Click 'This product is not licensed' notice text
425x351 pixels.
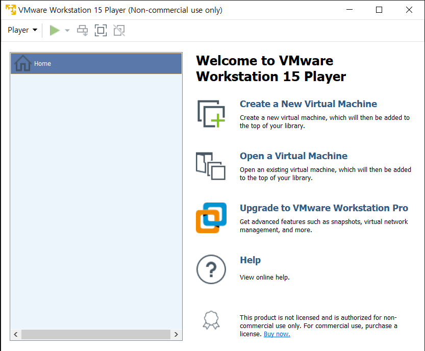pyautogui.click(x=318, y=325)
